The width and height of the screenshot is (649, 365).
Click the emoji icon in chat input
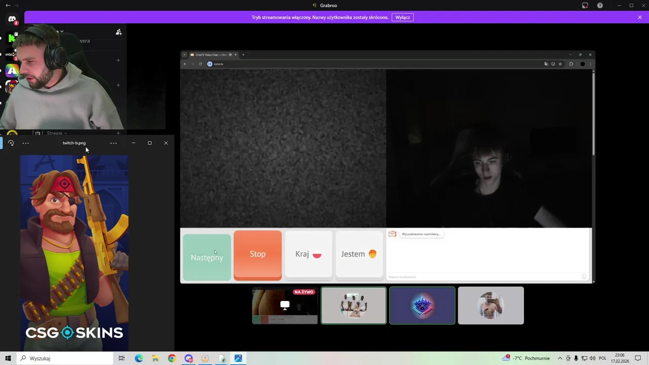(584, 277)
